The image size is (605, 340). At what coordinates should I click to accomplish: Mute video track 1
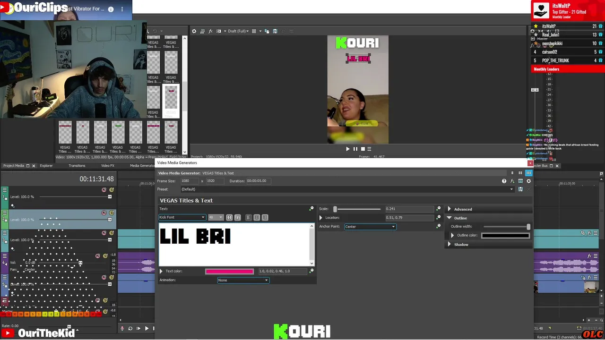104,190
